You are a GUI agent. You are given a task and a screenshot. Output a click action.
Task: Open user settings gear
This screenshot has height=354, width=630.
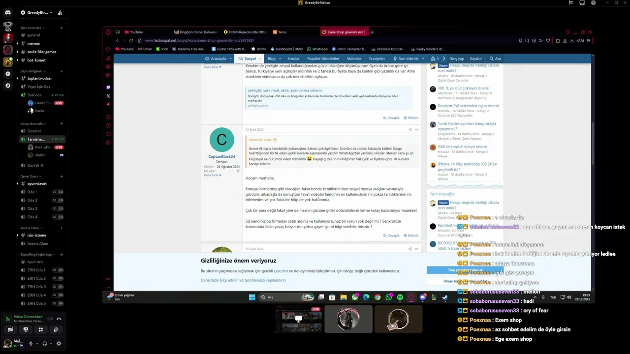click(x=59, y=344)
